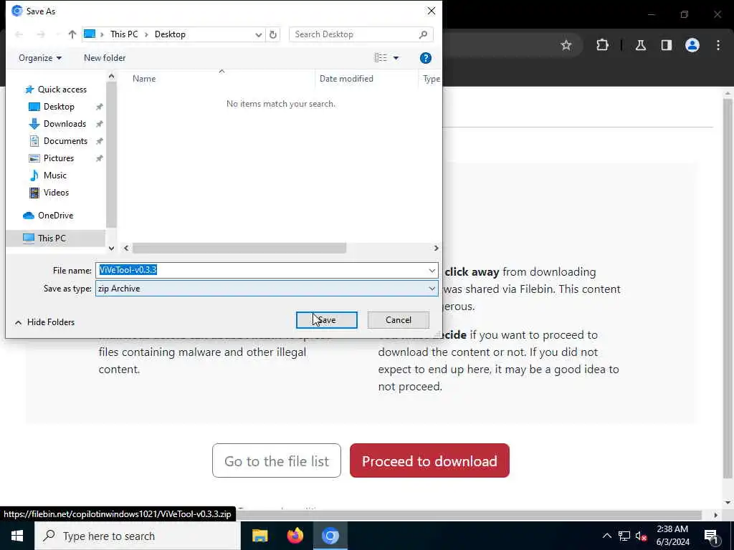Click This PC in the address breadcrumb
This screenshot has width=734, height=550.
[124, 34]
